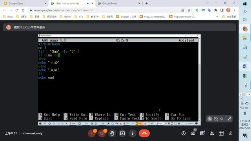Open the Blogger bookmark
Screen dimensions: 251x141
[126, 16]
